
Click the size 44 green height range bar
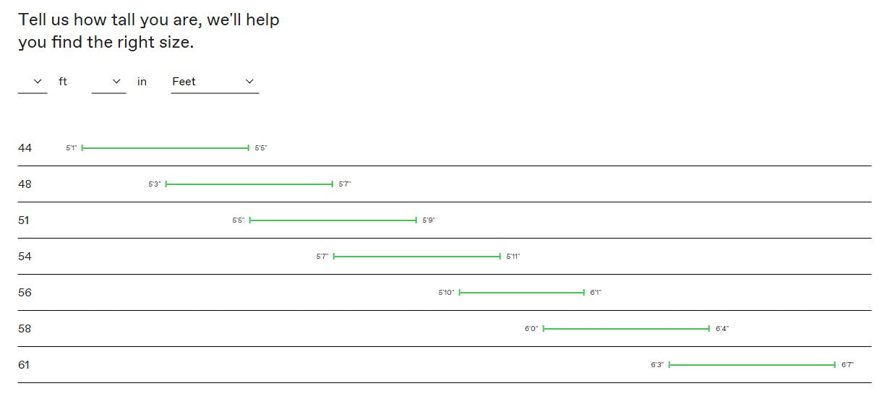(x=166, y=148)
